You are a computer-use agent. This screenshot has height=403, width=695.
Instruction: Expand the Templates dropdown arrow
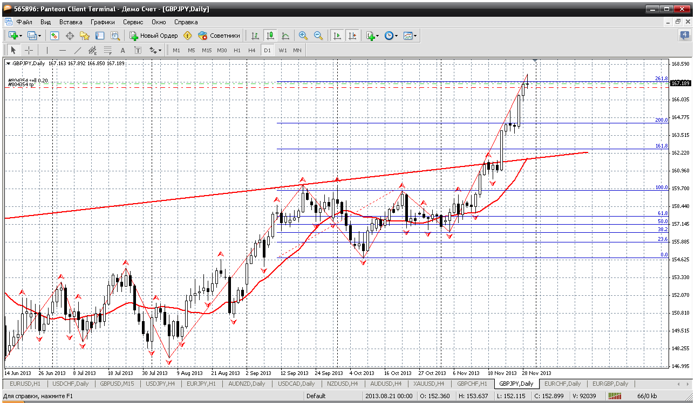tap(415, 36)
